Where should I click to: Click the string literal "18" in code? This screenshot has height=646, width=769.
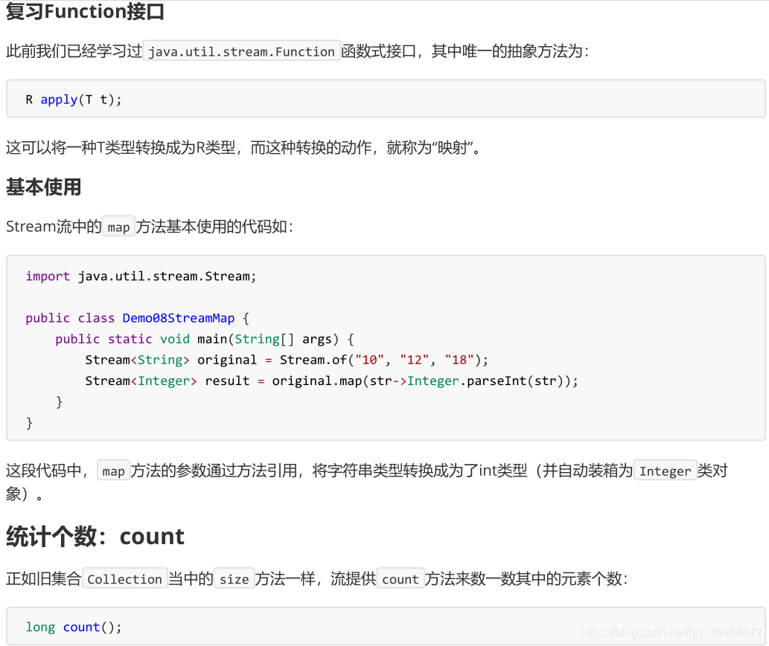(x=459, y=360)
